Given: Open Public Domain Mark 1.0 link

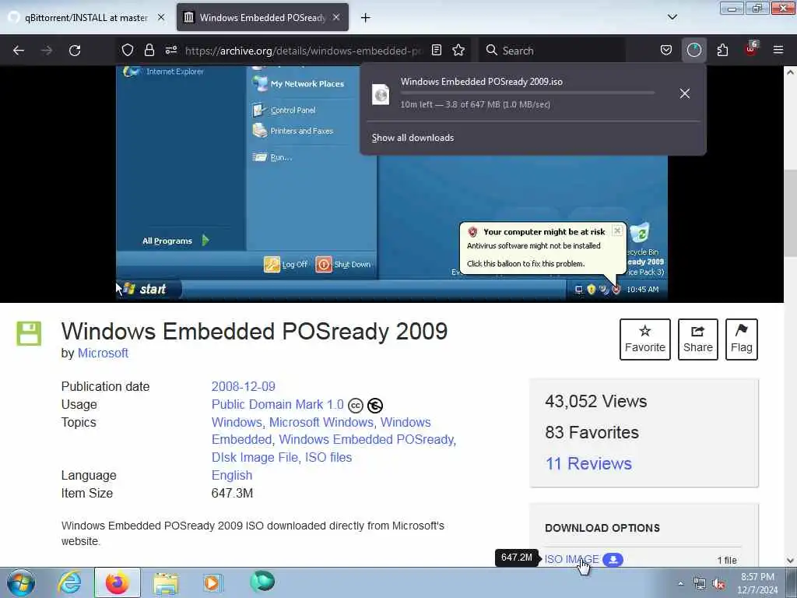Looking at the screenshot, I should pyautogui.click(x=278, y=404).
